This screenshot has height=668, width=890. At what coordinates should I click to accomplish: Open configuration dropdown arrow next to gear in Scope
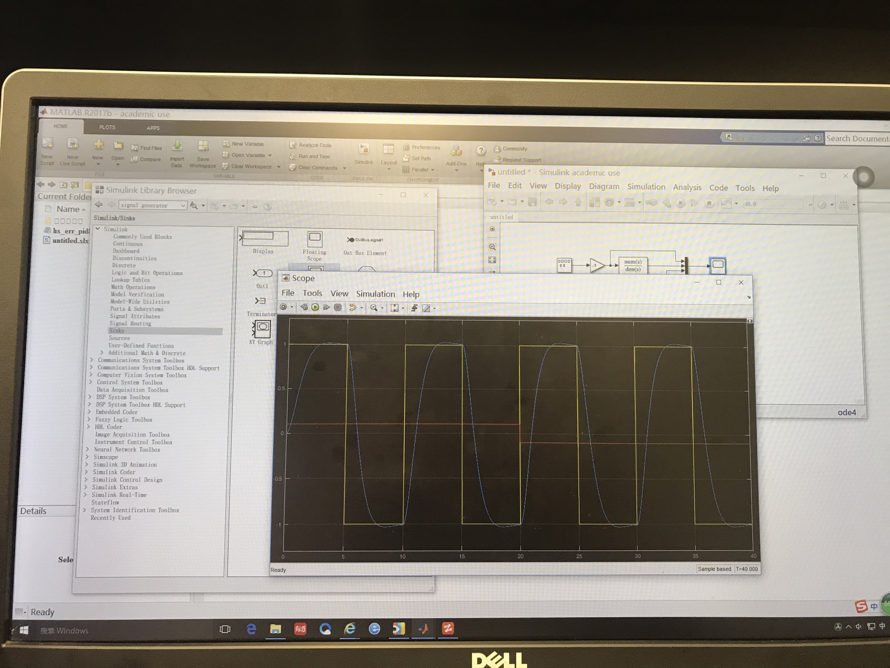click(x=292, y=307)
